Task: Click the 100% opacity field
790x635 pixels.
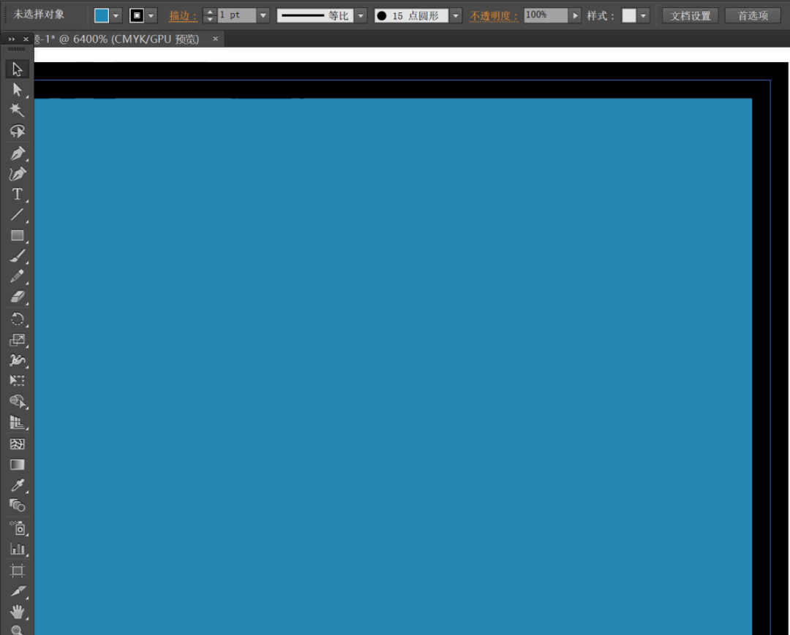Action: [546, 15]
